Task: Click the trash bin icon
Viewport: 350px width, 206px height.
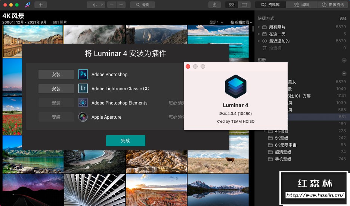Action: pyautogui.click(x=264, y=48)
